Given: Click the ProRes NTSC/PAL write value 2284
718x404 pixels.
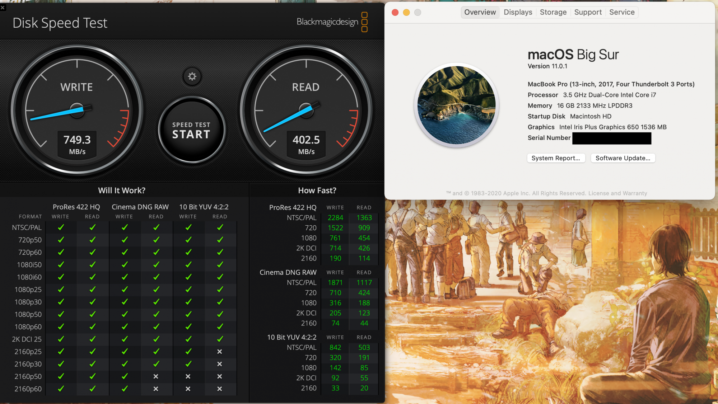Looking at the screenshot, I should pyautogui.click(x=335, y=218).
